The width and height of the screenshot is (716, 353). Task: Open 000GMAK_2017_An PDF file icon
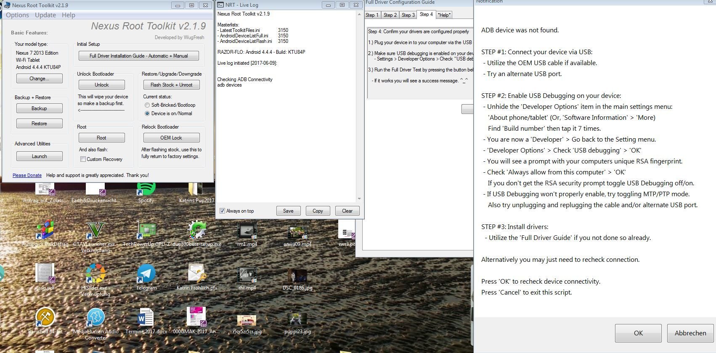click(x=196, y=321)
